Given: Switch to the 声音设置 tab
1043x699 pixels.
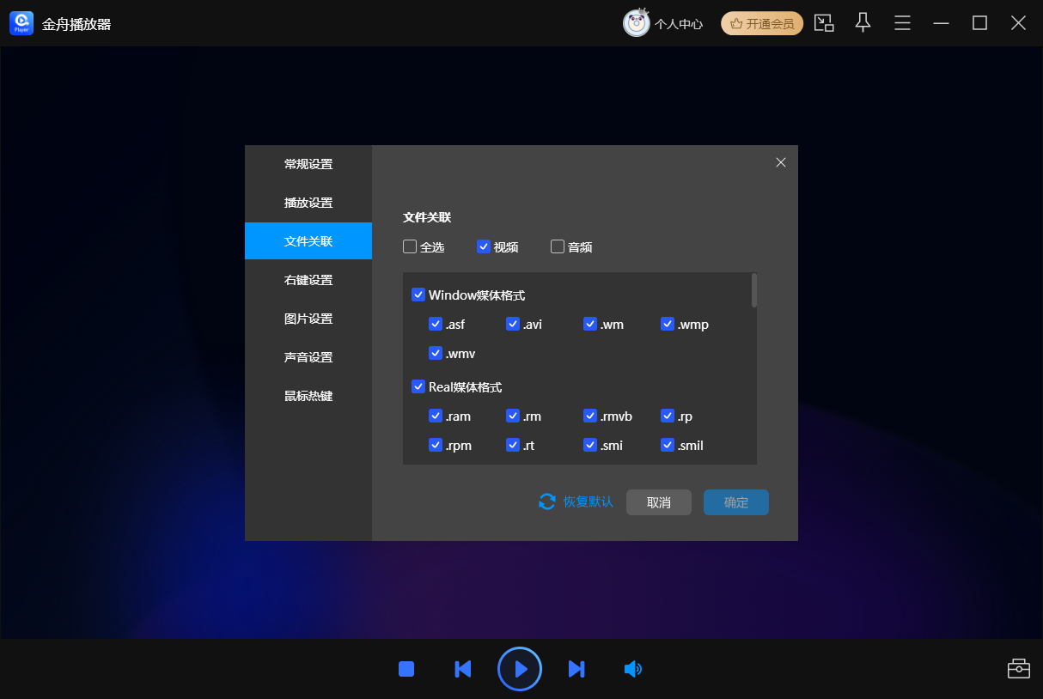Looking at the screenshot, I should (x=308, y=357).
